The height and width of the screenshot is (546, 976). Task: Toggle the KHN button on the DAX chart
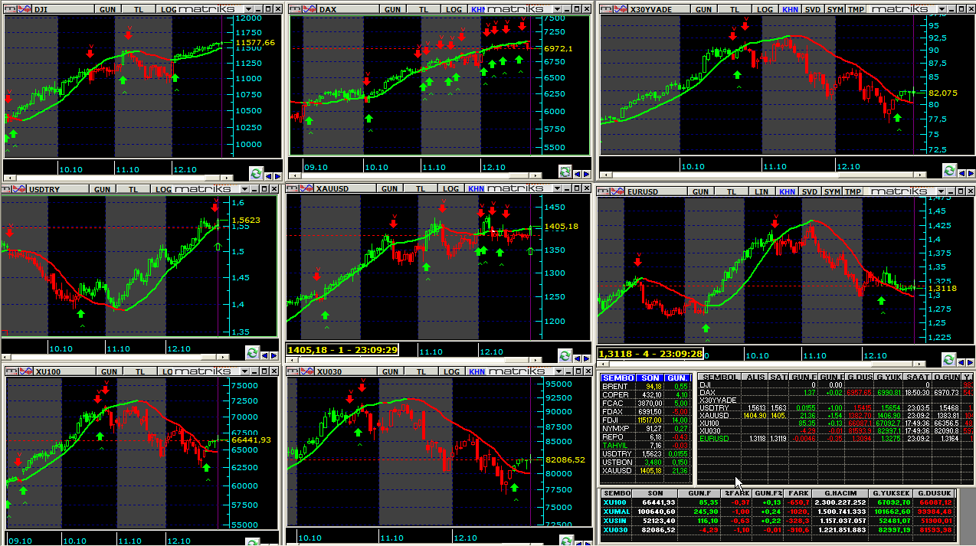tap(478, 9)
